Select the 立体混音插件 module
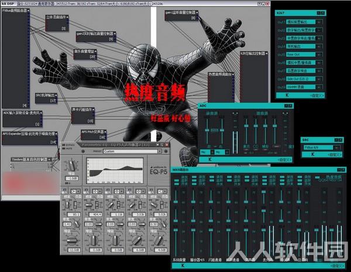 coord(57,23)
